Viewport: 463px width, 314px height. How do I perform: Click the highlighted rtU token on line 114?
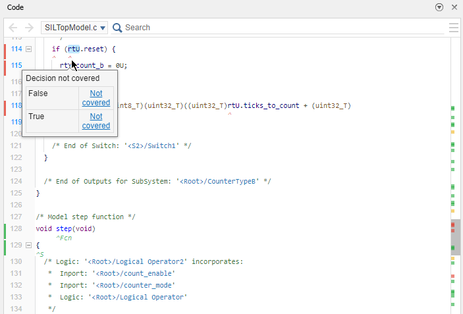(x=74, y=49)
